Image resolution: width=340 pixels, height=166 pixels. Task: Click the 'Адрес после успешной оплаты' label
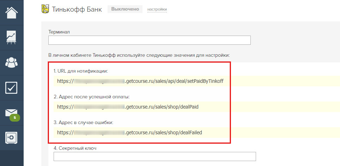click(x=91, y=97)
